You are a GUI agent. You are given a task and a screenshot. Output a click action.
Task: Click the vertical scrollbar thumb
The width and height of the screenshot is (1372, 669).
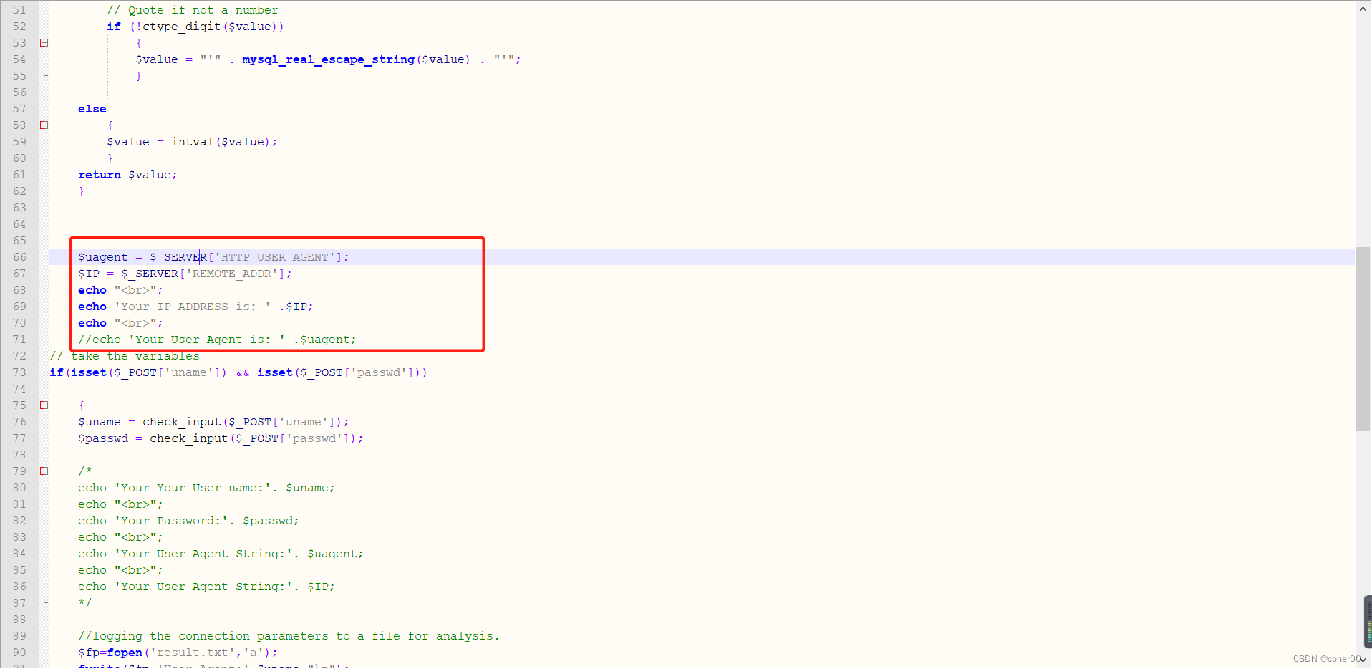click(x=1363, y=339)
